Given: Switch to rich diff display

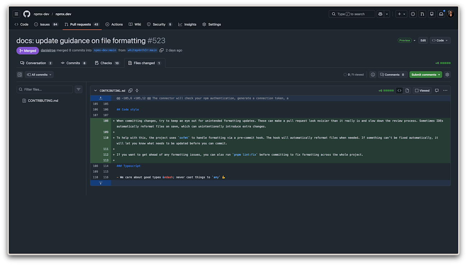Looking at the screenshot, I should pos(407,90).
